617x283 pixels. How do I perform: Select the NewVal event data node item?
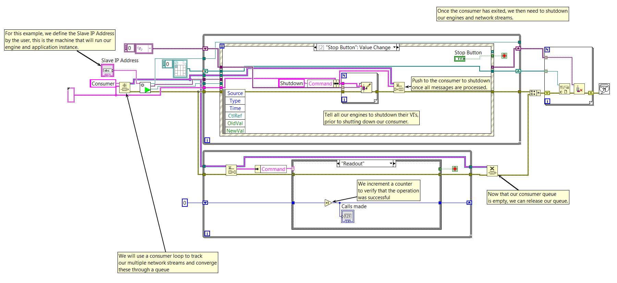coord(235,131)
